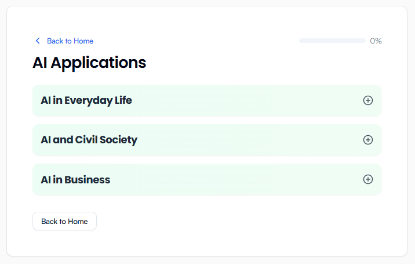415x264 pixels.
Task: Click the word Home in the bottom button
Action: click(x=78, y=221)
